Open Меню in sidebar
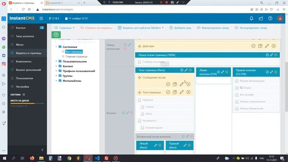Viewport: 288px width, 162px height. [x=27, y=45]
